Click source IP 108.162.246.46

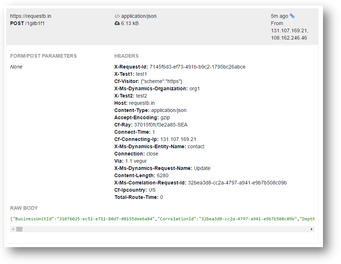coord(289,38)
